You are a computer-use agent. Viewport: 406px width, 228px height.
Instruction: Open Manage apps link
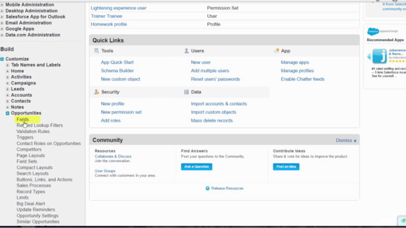coord(295,62)
